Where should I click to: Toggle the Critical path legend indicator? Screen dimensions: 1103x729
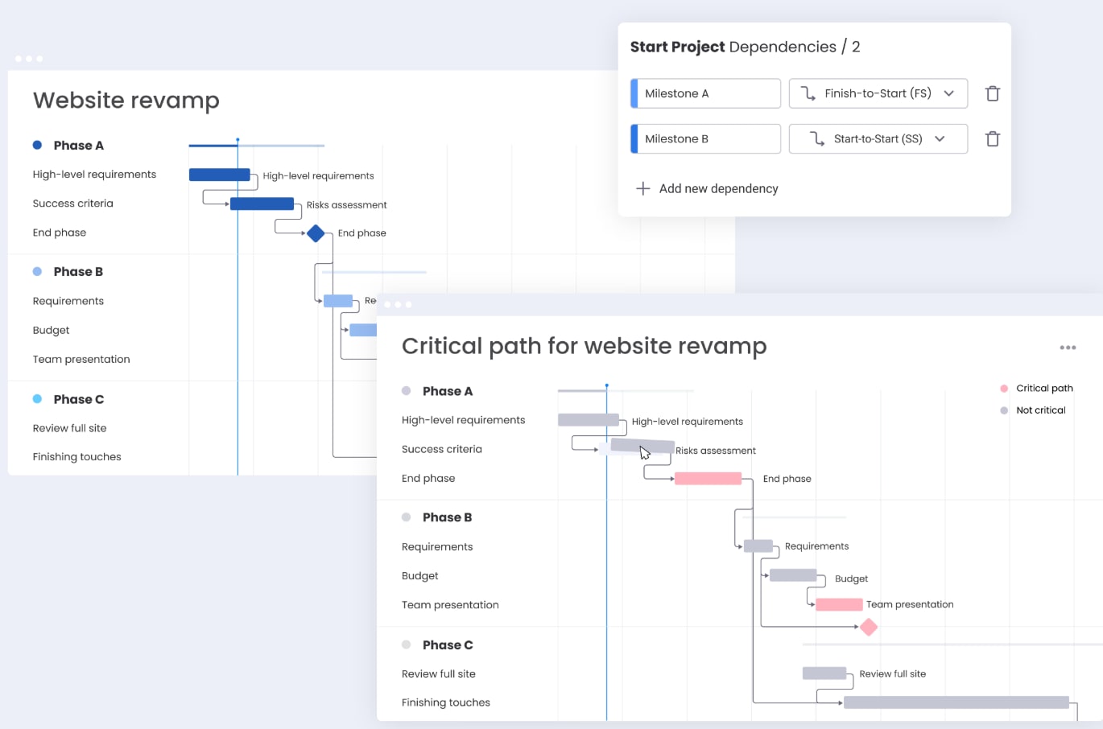click(1003, 388)
